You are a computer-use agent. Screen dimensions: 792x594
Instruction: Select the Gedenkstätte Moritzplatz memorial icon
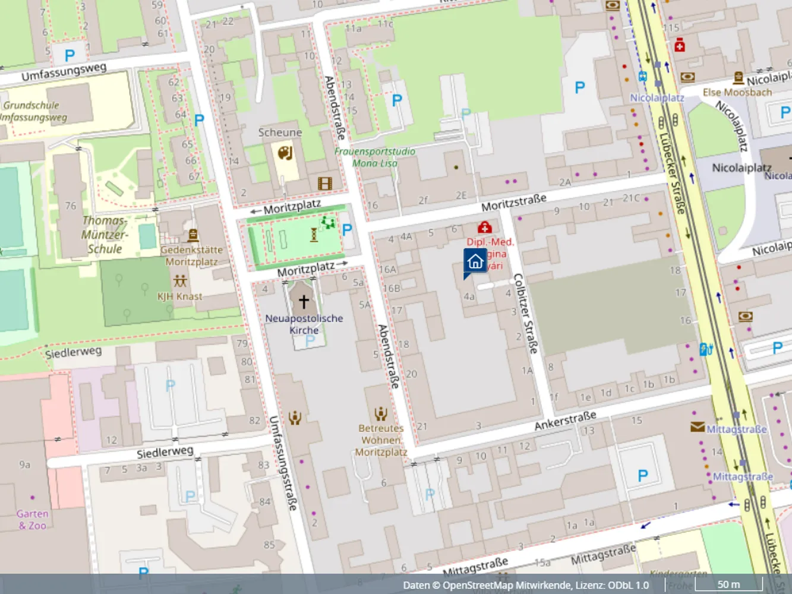pos(193,235)
